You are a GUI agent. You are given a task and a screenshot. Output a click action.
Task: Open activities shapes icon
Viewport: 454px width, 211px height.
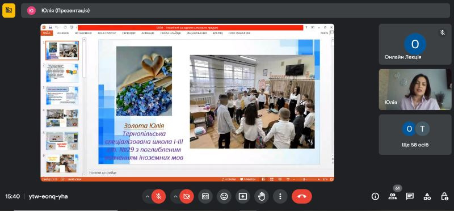click(x=427, y=196)
